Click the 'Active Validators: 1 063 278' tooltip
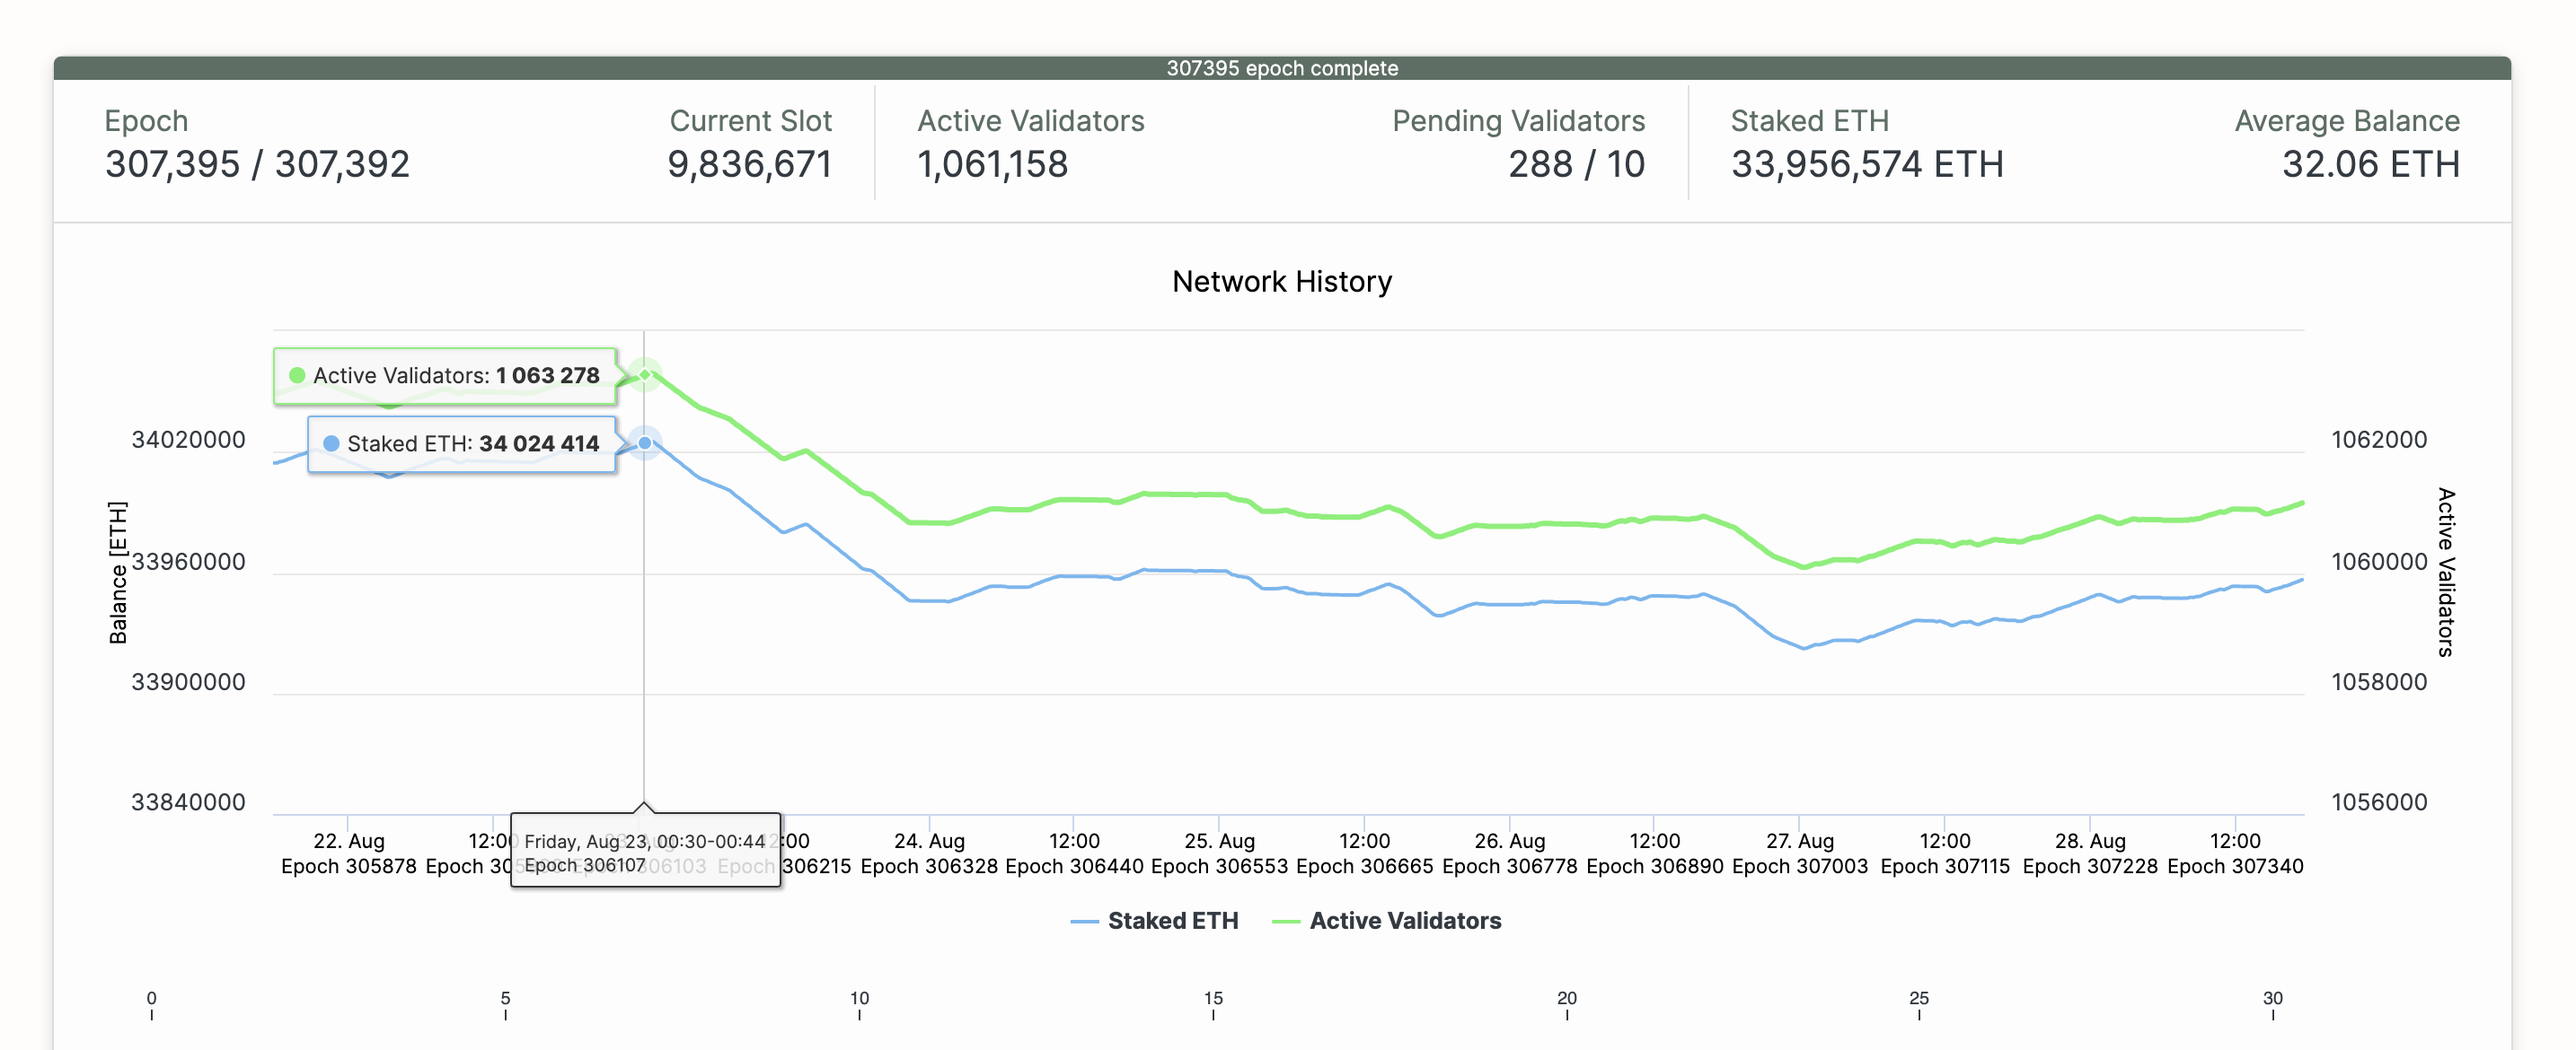 tap(445, 376)
